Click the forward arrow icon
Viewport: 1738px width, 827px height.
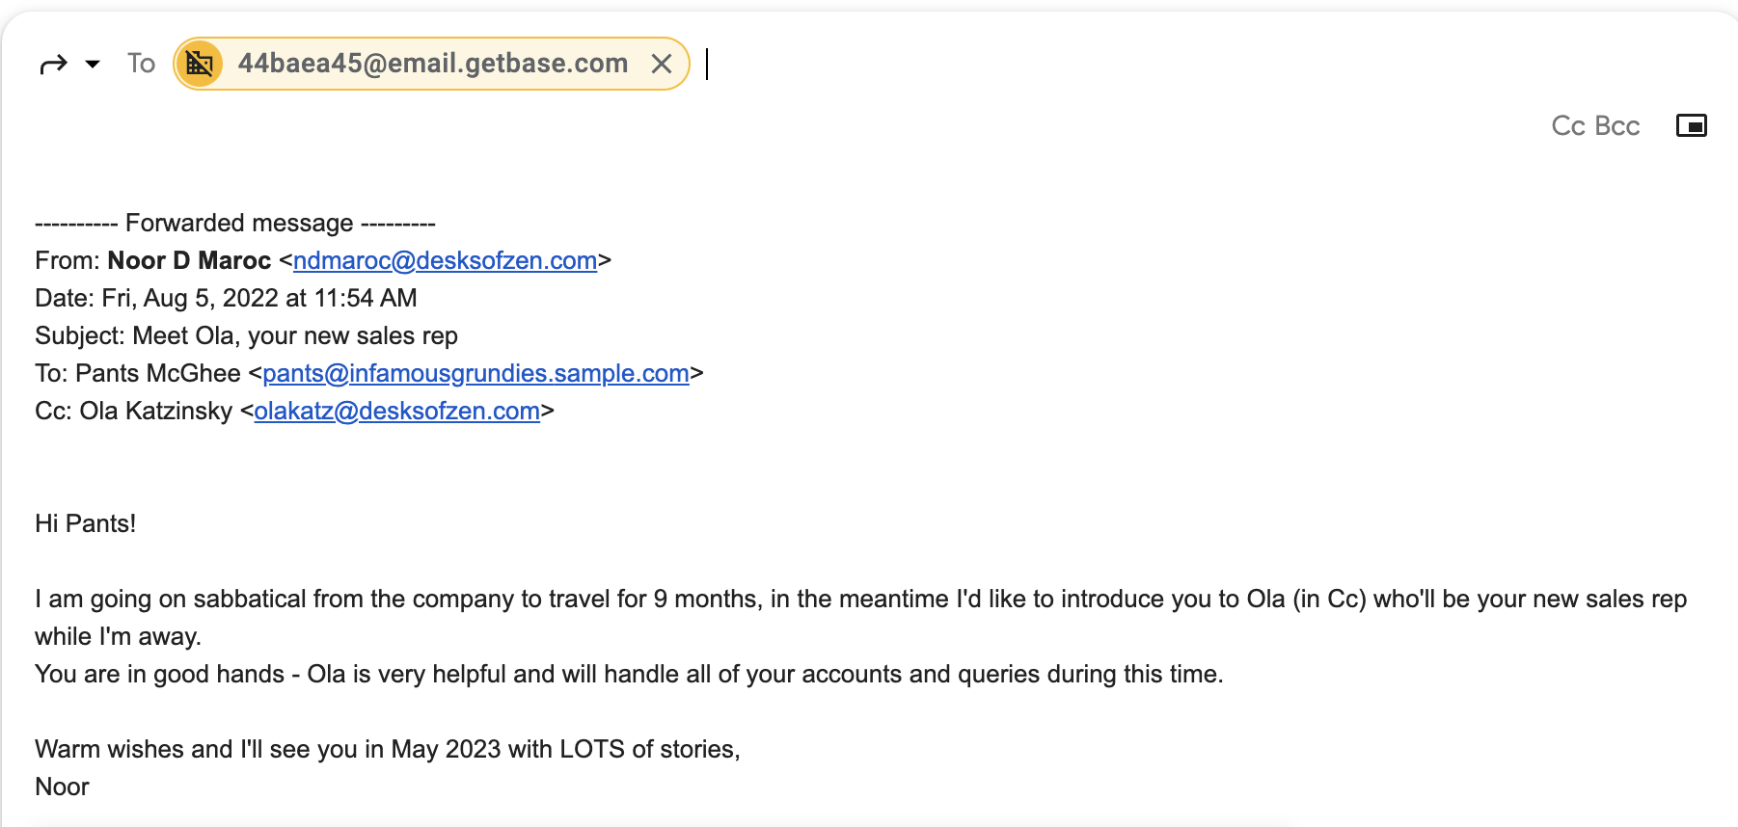coord(53,65)
